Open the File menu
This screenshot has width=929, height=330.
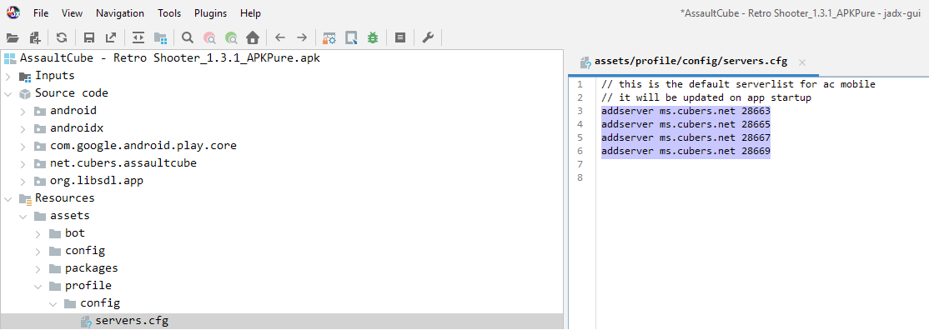tap(41, 13)
